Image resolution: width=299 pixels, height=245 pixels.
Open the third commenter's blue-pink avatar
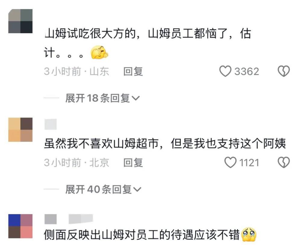pos(20,226)
